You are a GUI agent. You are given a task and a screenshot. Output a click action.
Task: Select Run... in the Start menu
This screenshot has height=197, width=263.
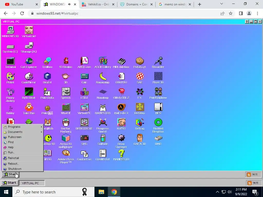tap(23, 152)
